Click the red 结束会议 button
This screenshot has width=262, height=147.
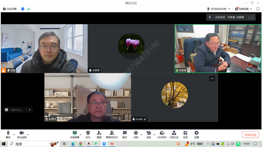coord(251,135)
